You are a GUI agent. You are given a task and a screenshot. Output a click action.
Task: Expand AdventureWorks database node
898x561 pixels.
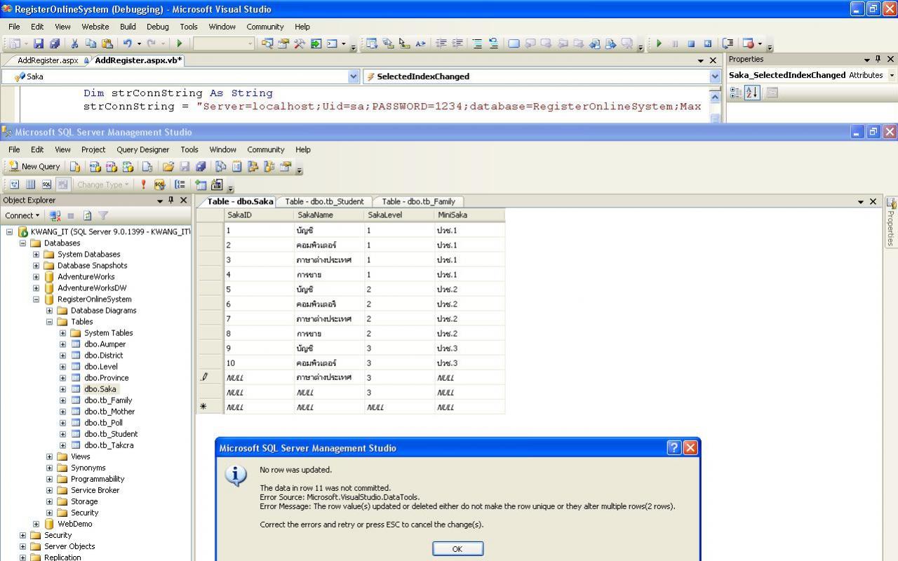click(x=36, y=277)
